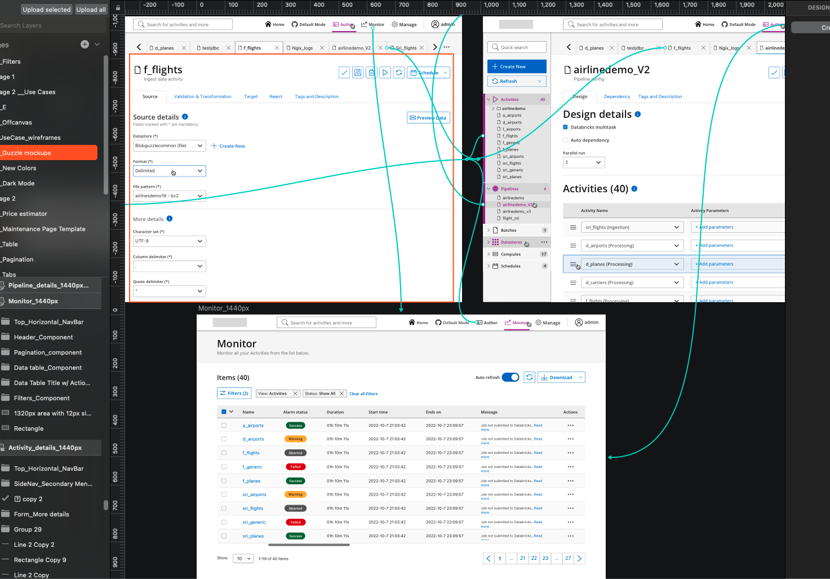Toggle the Auto refresh switch

[511, 377]
